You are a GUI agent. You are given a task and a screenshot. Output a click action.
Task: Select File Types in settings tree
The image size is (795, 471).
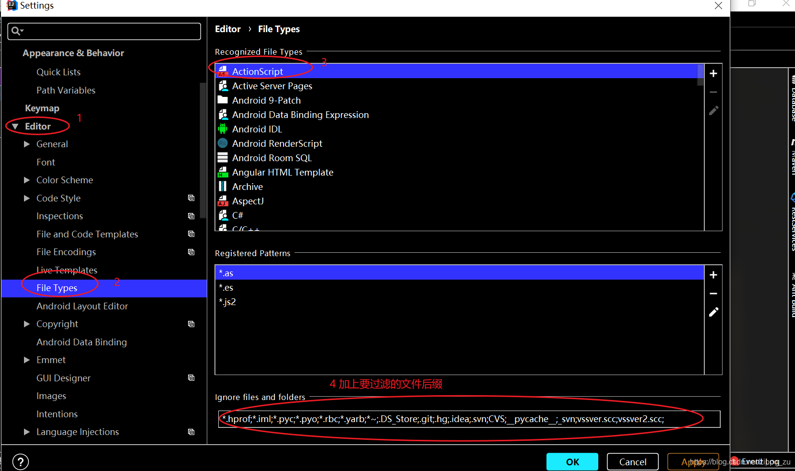click(57, 288)
